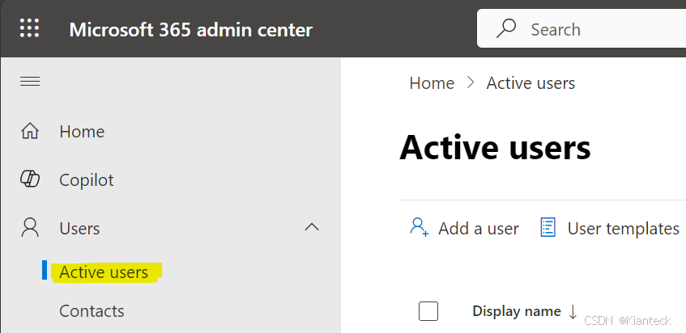Sort by the Display name column header
The height and width of the screenshot is (333, 686).
(x=516, y=311)
